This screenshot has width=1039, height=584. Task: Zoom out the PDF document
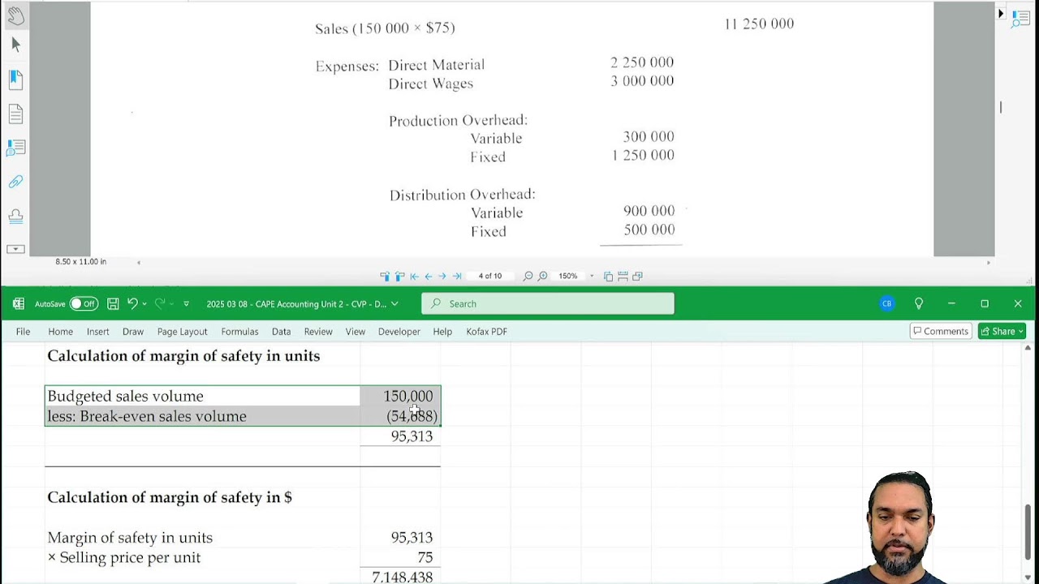[528, 277]
